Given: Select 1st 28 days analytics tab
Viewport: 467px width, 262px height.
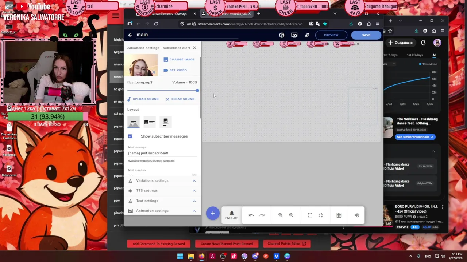Looking at the screenshot, I should coord(415,55).
